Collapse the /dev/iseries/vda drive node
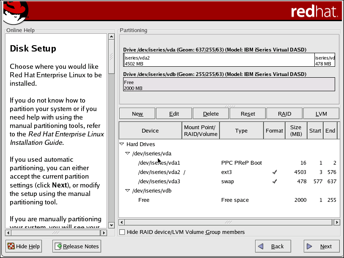The height and width of the screenshot is (258, 344). (x=127, y=154)
